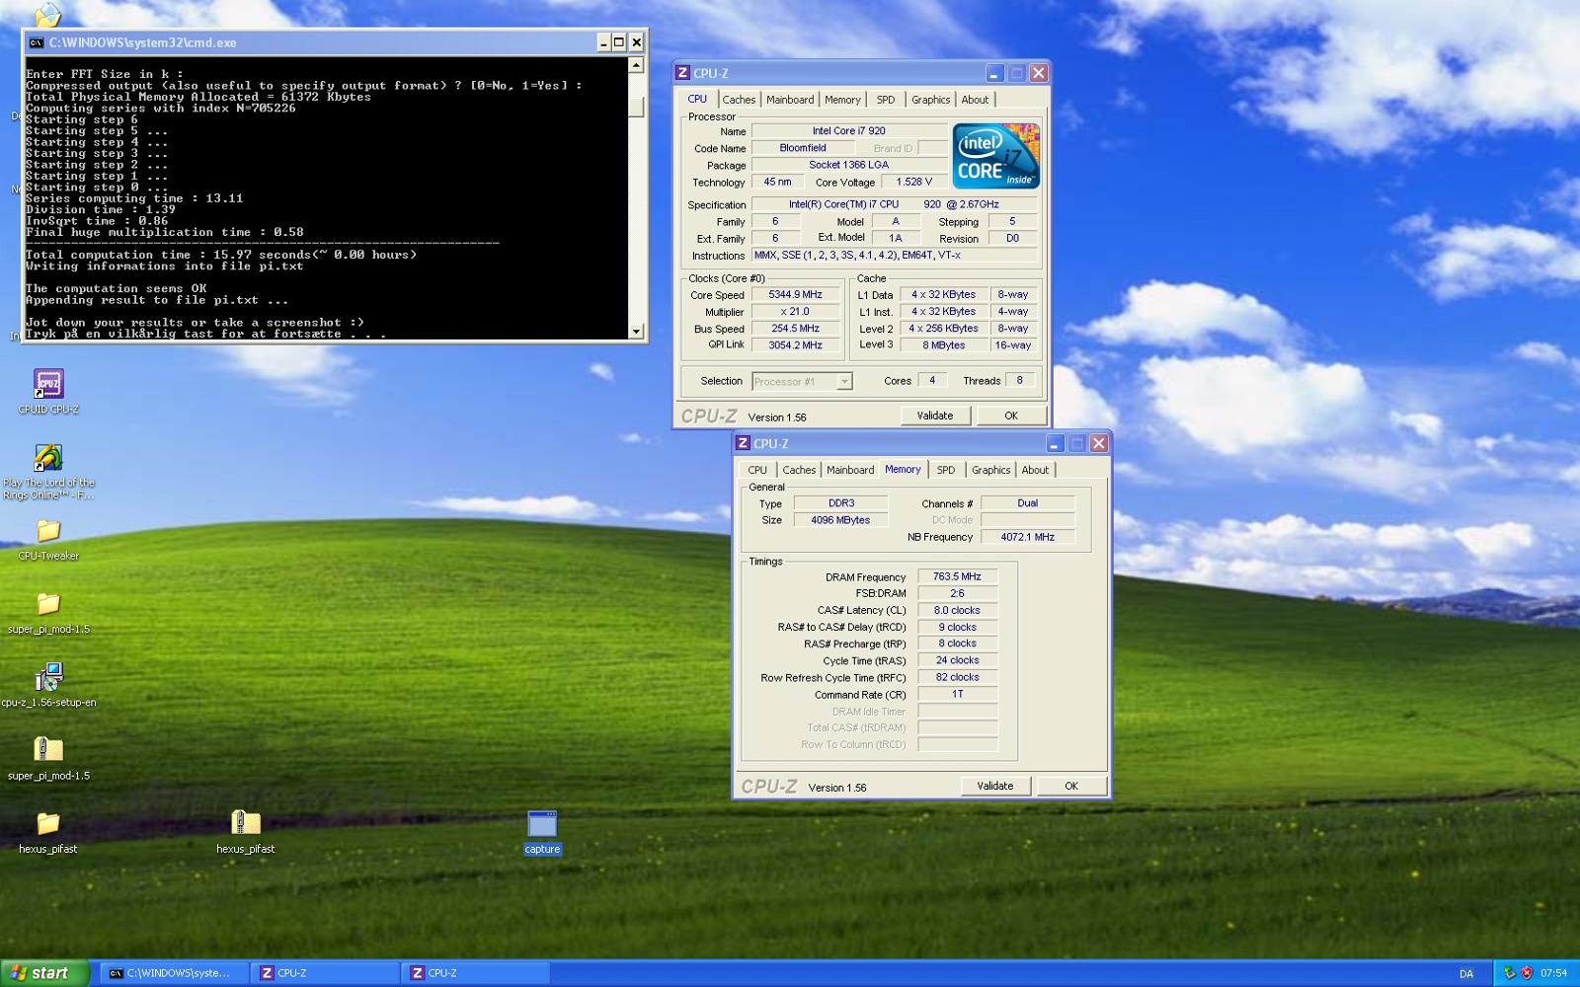
Task: Click the cmd window scrollbar thumb
Action: click(x=636, y=107)
